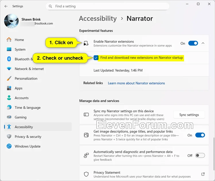Select the System monitor icon
Image resolution: width=215 pixels, height=181 pixels.
(9, 49)
